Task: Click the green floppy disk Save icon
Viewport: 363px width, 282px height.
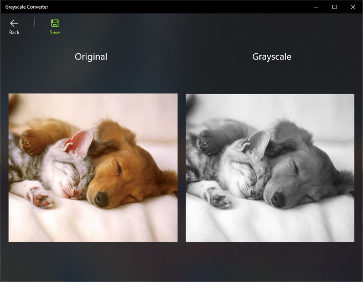Action: pyautogui.click(x=54, y=22)
